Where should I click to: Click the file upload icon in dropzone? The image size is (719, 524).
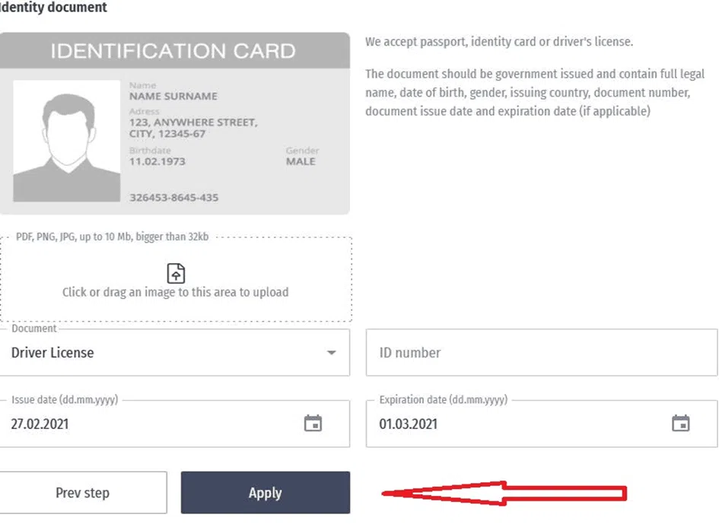176,273
